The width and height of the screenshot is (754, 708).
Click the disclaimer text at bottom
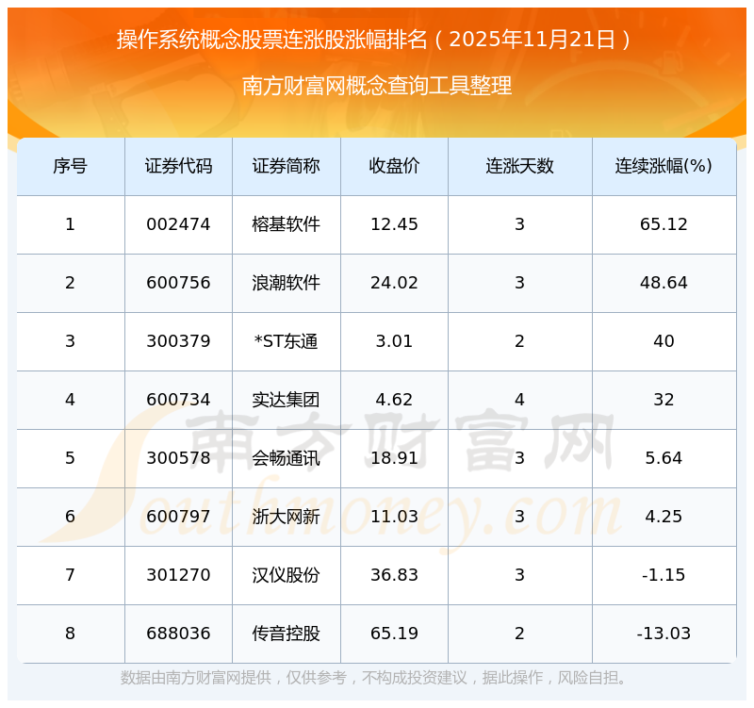pyautogui.click(x=376, y=678)
